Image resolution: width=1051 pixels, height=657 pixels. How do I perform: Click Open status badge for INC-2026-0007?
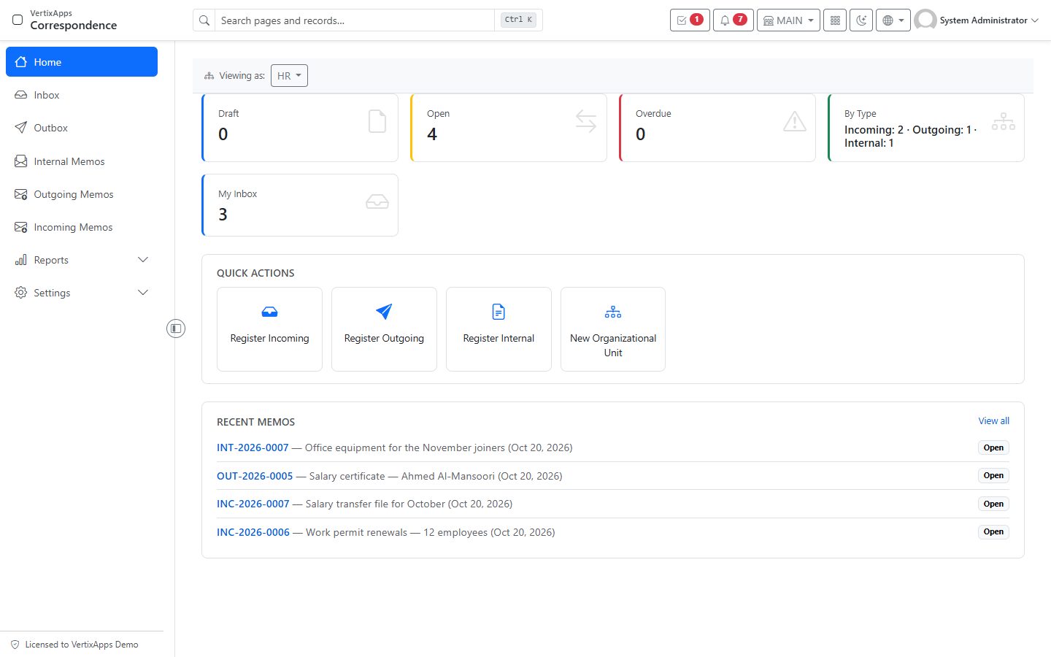click(993, 504)
